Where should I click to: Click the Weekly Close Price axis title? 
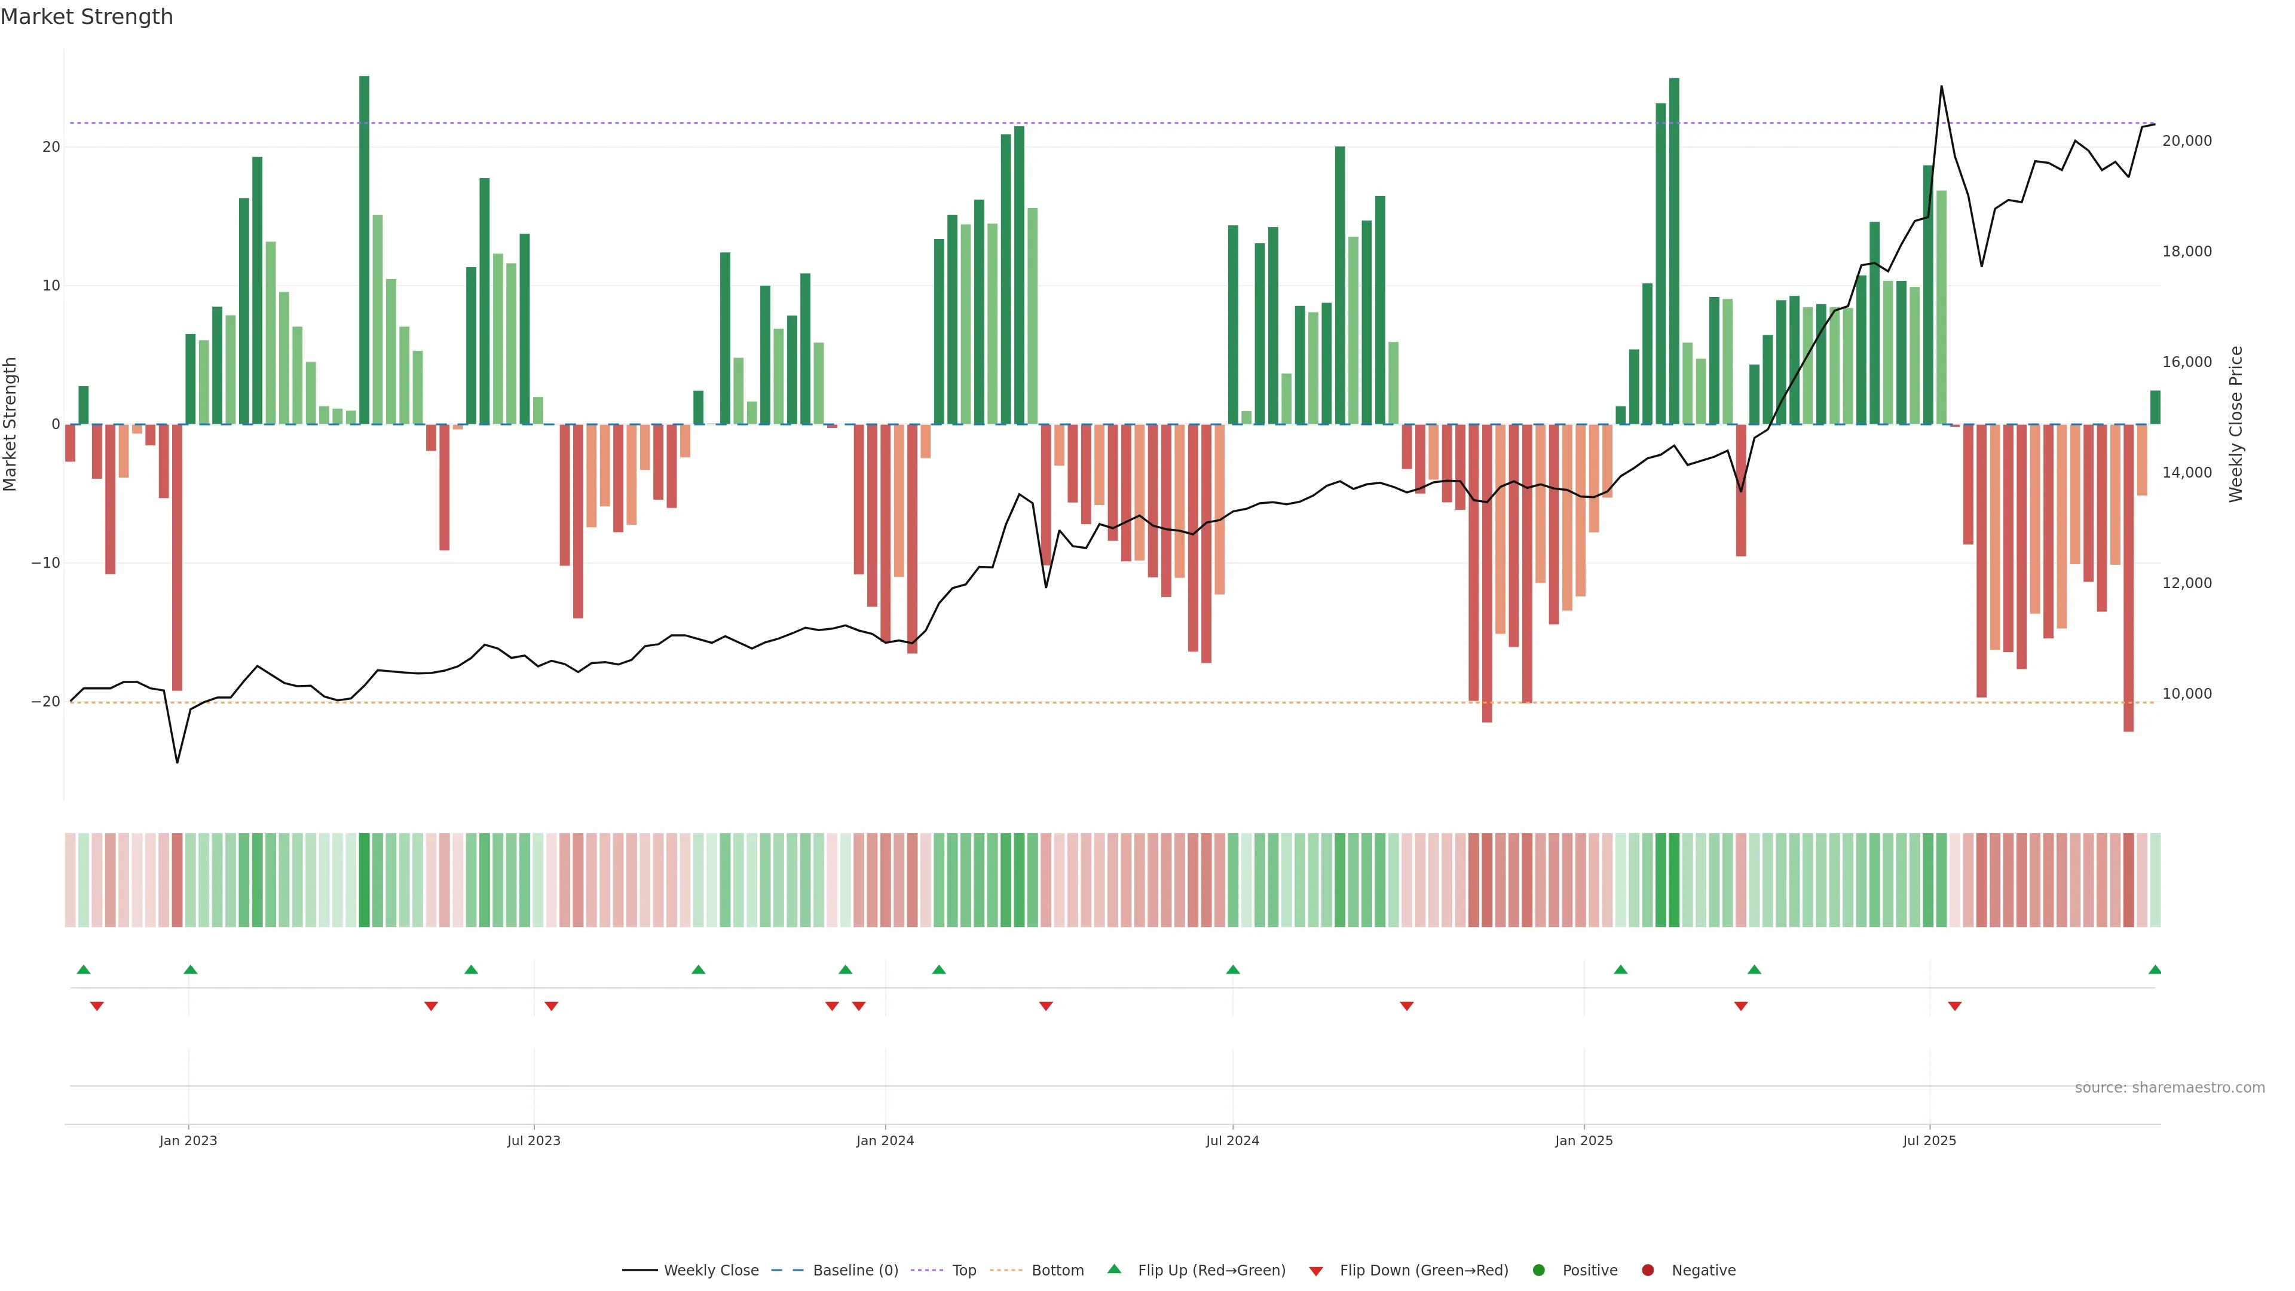[2236, 424]
